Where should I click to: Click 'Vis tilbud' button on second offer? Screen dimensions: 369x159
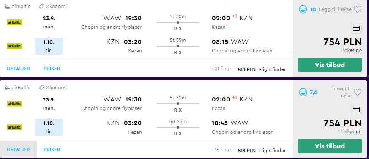click(x=330, y=146)
